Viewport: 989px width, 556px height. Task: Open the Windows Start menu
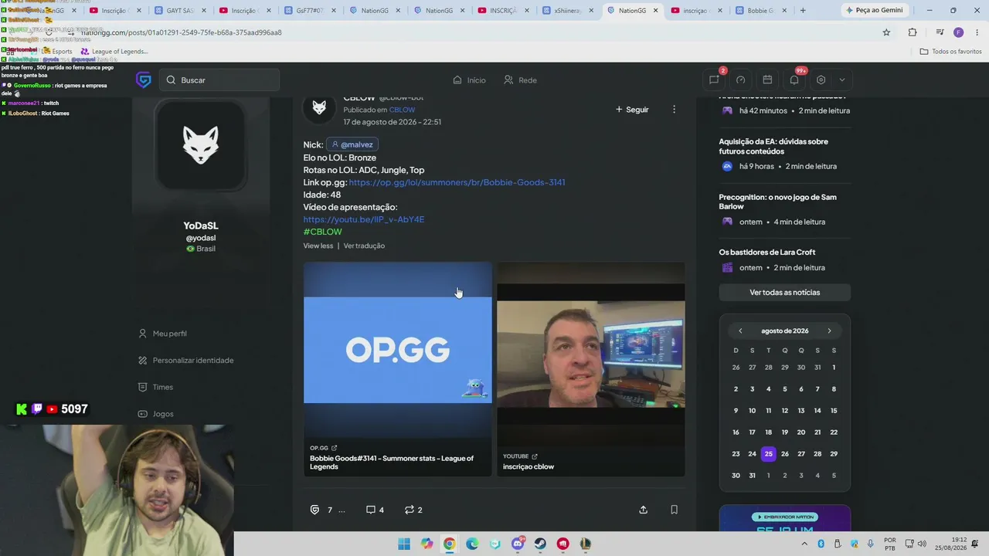point(404,544)
